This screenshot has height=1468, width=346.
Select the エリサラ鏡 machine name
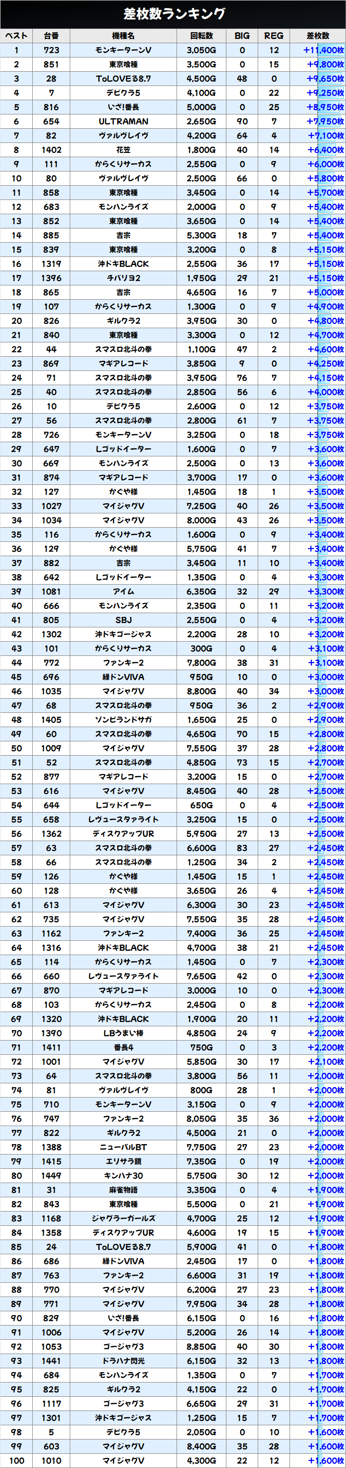[x=123, y=1161]
